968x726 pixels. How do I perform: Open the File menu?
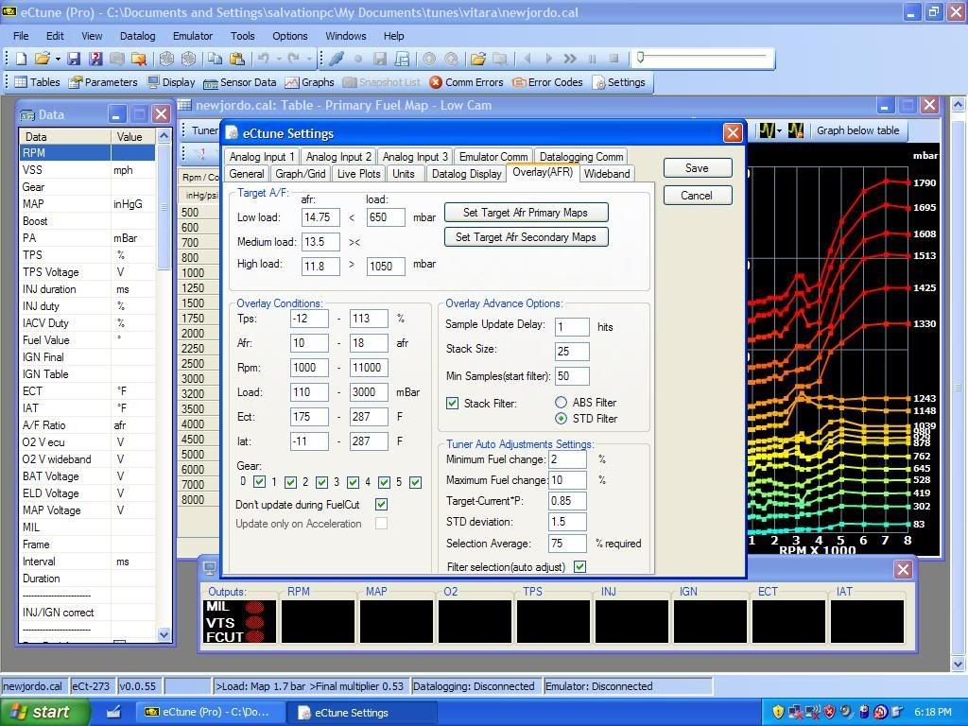pos(21,36)
